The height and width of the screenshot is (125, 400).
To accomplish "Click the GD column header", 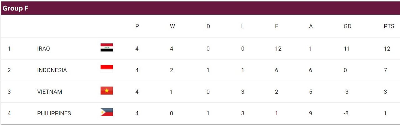I will (347, 27).
